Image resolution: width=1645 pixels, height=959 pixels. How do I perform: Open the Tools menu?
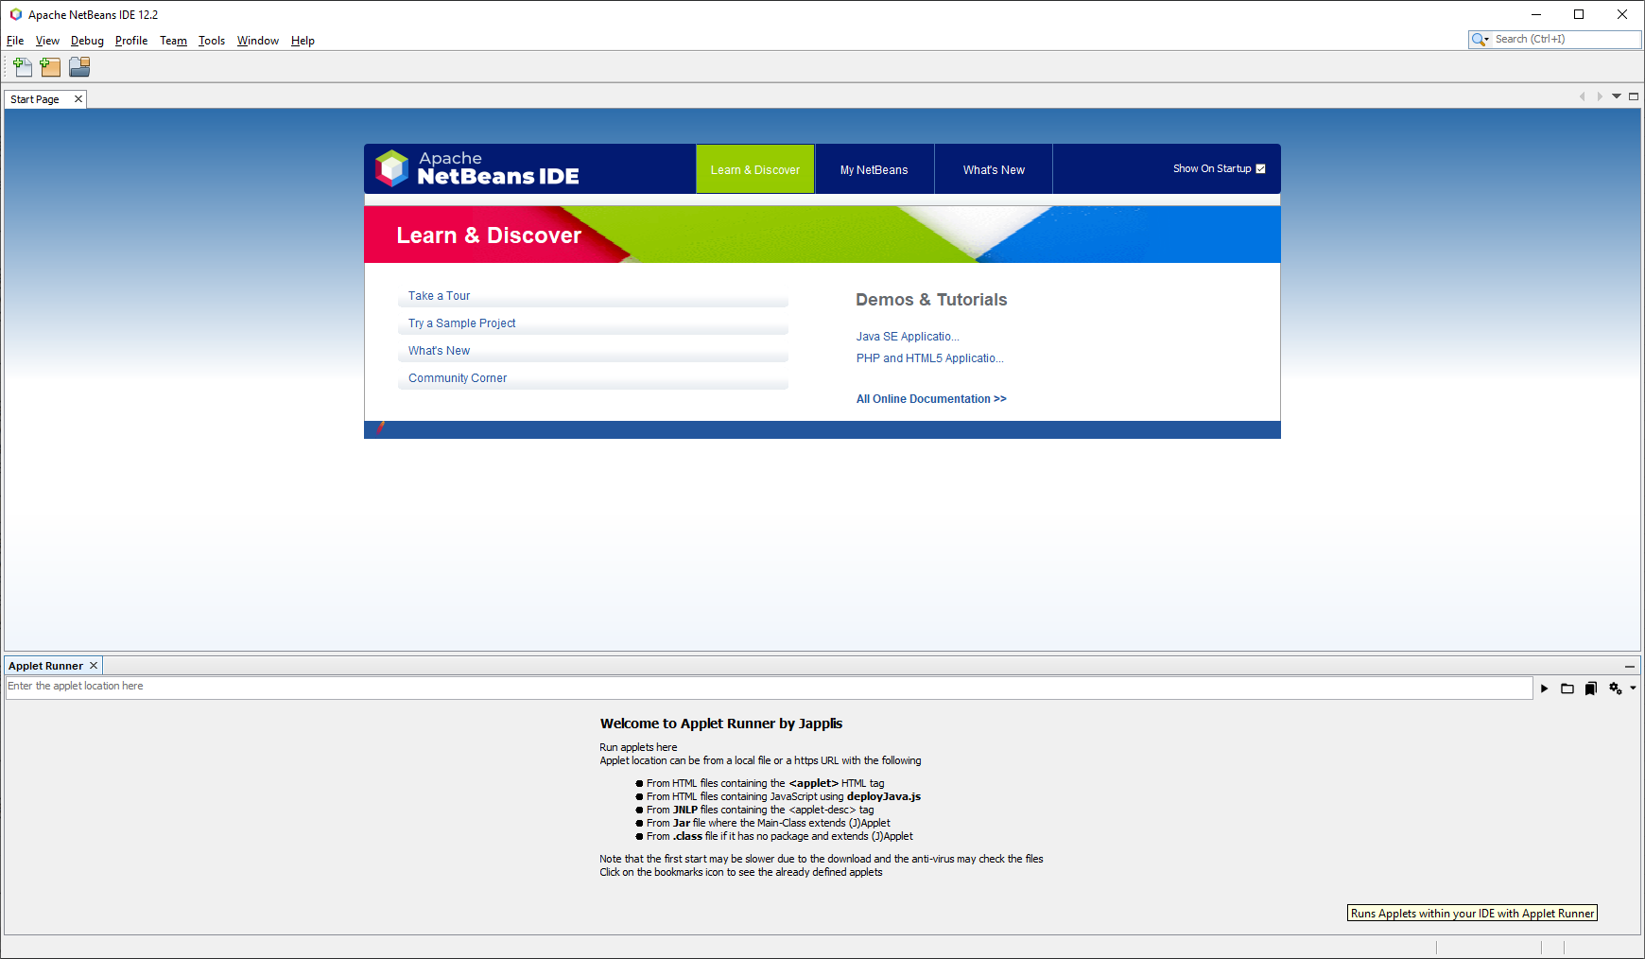(x=212, y=41)
